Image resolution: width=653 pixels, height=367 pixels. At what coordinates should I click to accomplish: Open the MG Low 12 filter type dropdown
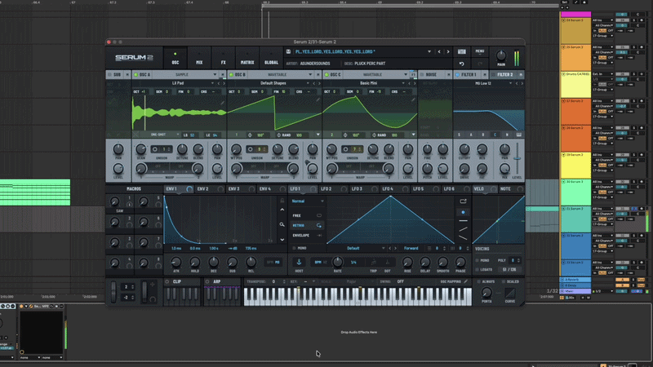click(511, 83)
